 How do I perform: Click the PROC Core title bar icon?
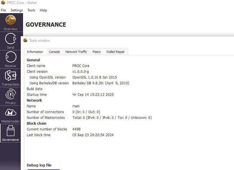tap(3, 3)
